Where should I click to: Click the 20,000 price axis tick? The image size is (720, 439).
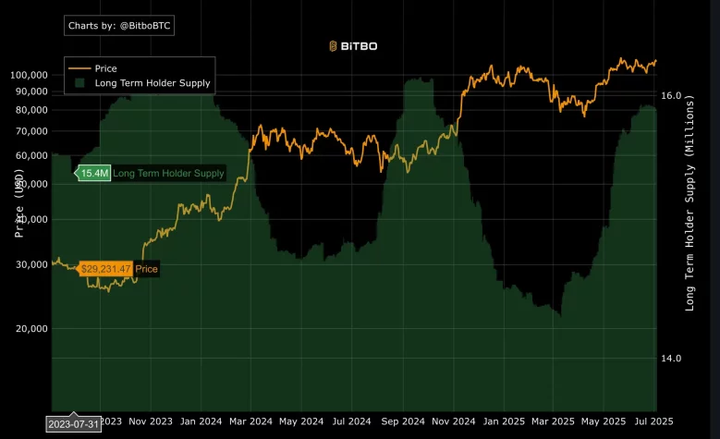(x=31, y=329)
